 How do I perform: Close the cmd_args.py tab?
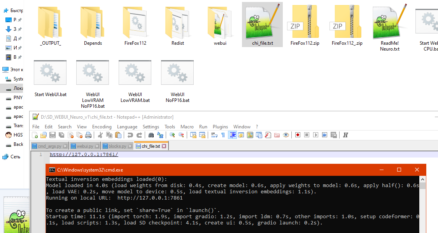[x=65, y=146]
